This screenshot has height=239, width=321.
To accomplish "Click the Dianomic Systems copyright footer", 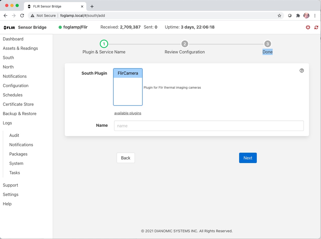I will (187, 231).
